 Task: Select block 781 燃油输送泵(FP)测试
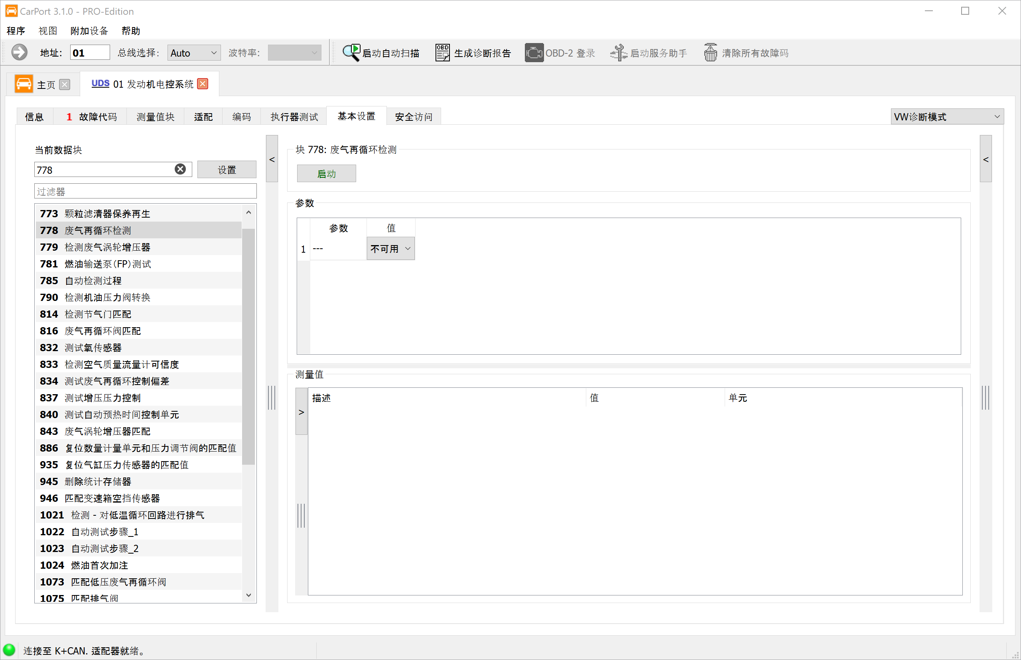138,263
